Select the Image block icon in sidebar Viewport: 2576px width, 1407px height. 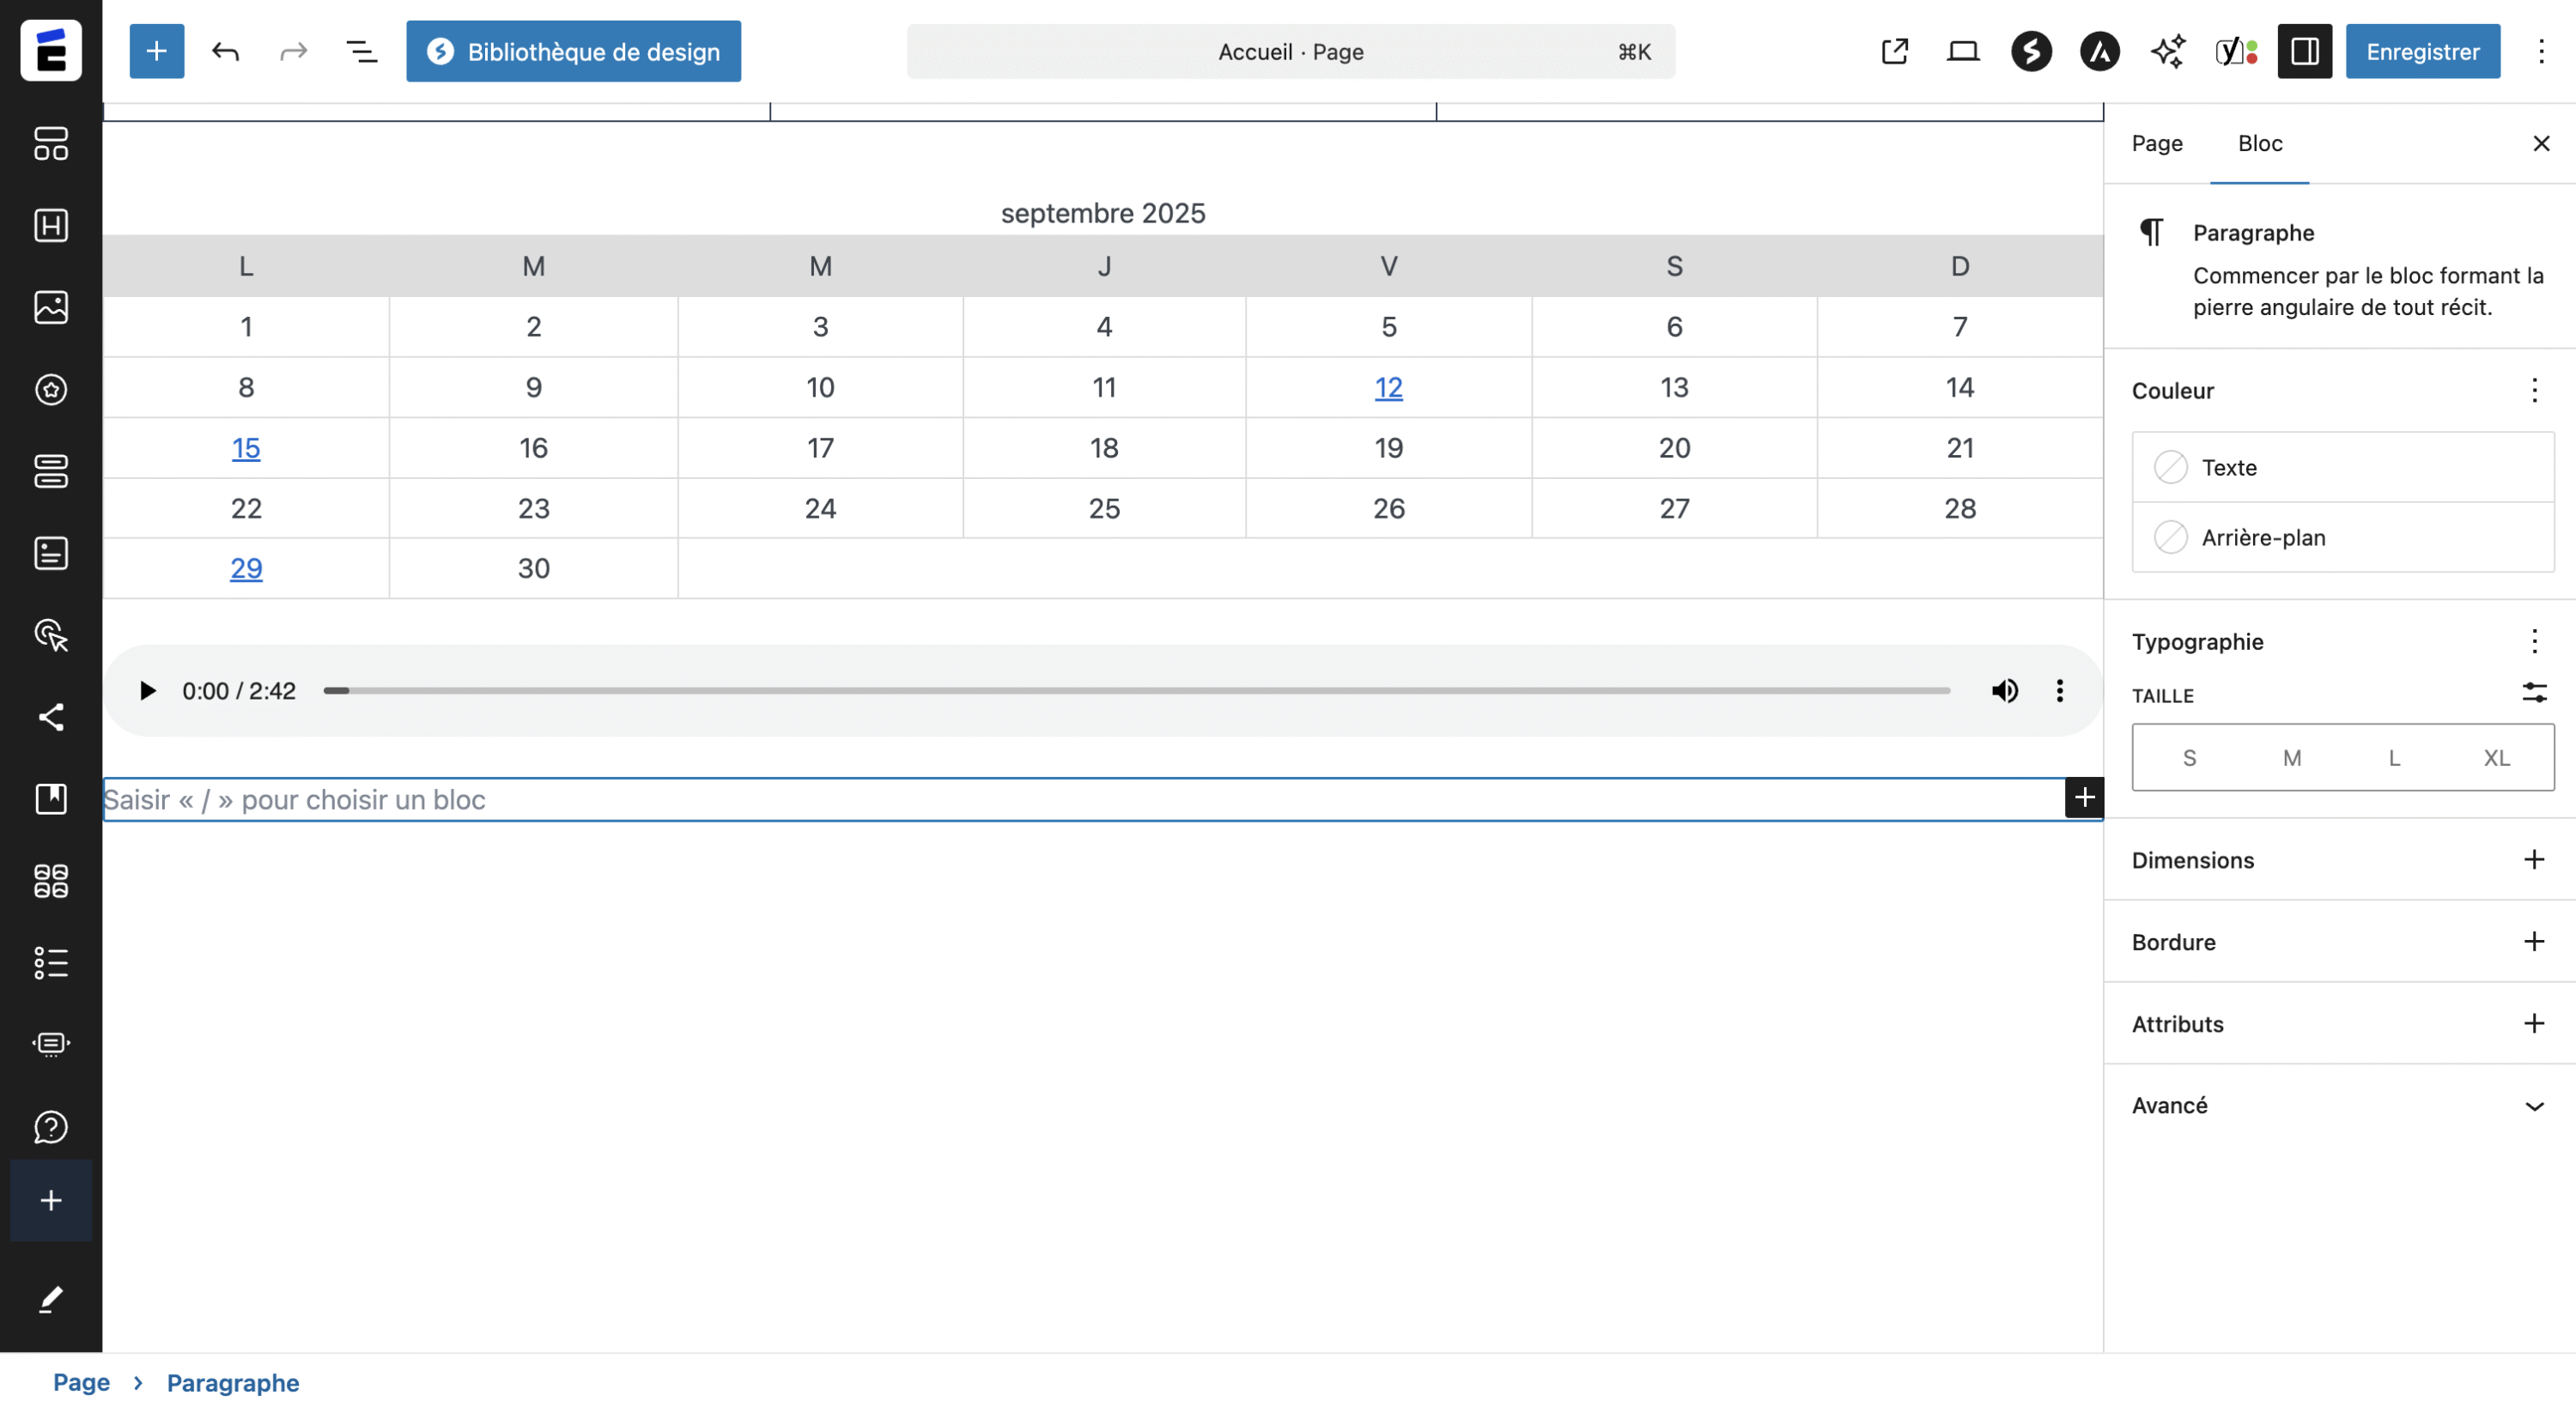click(51, 307)
